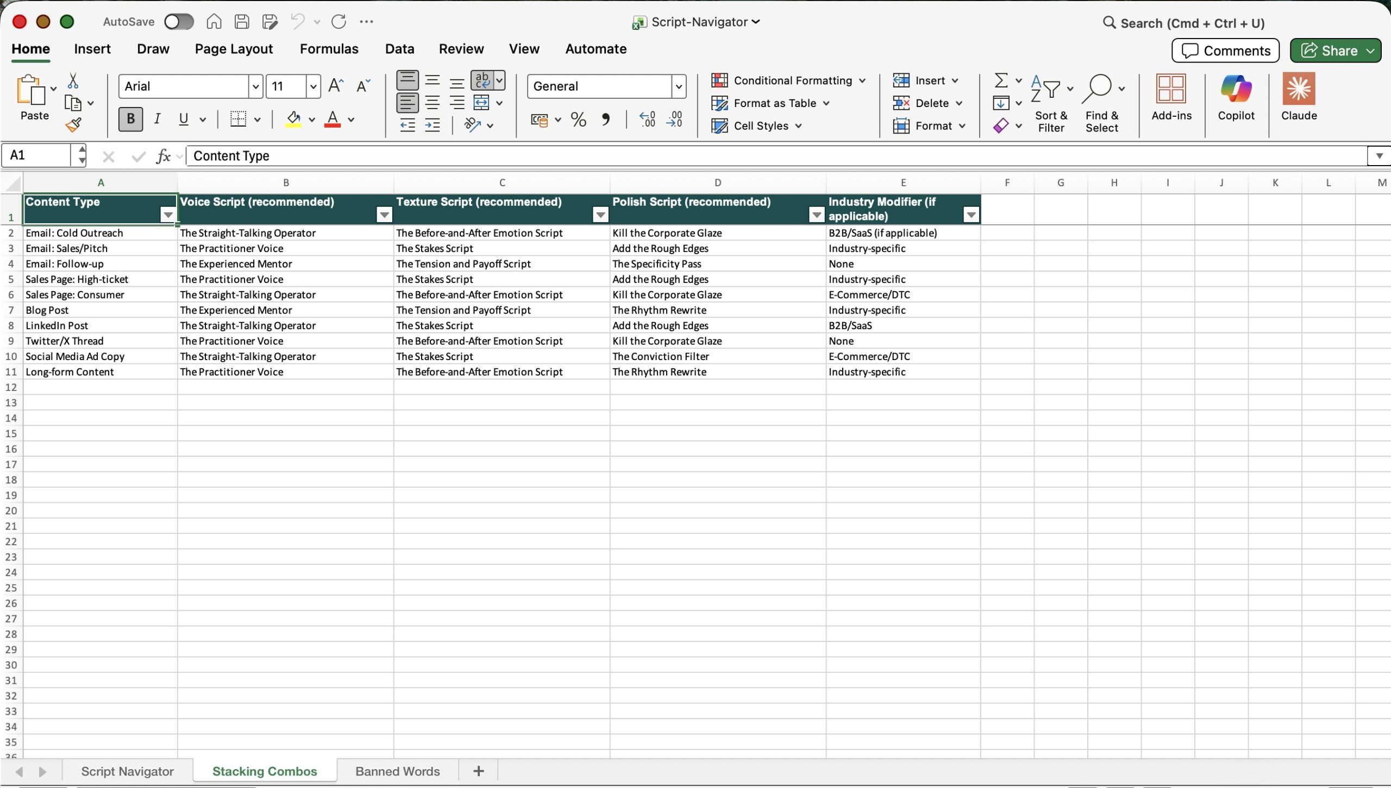Click the Cut scissors icon
The image size is (1391, 788).
tap(73, 81)
